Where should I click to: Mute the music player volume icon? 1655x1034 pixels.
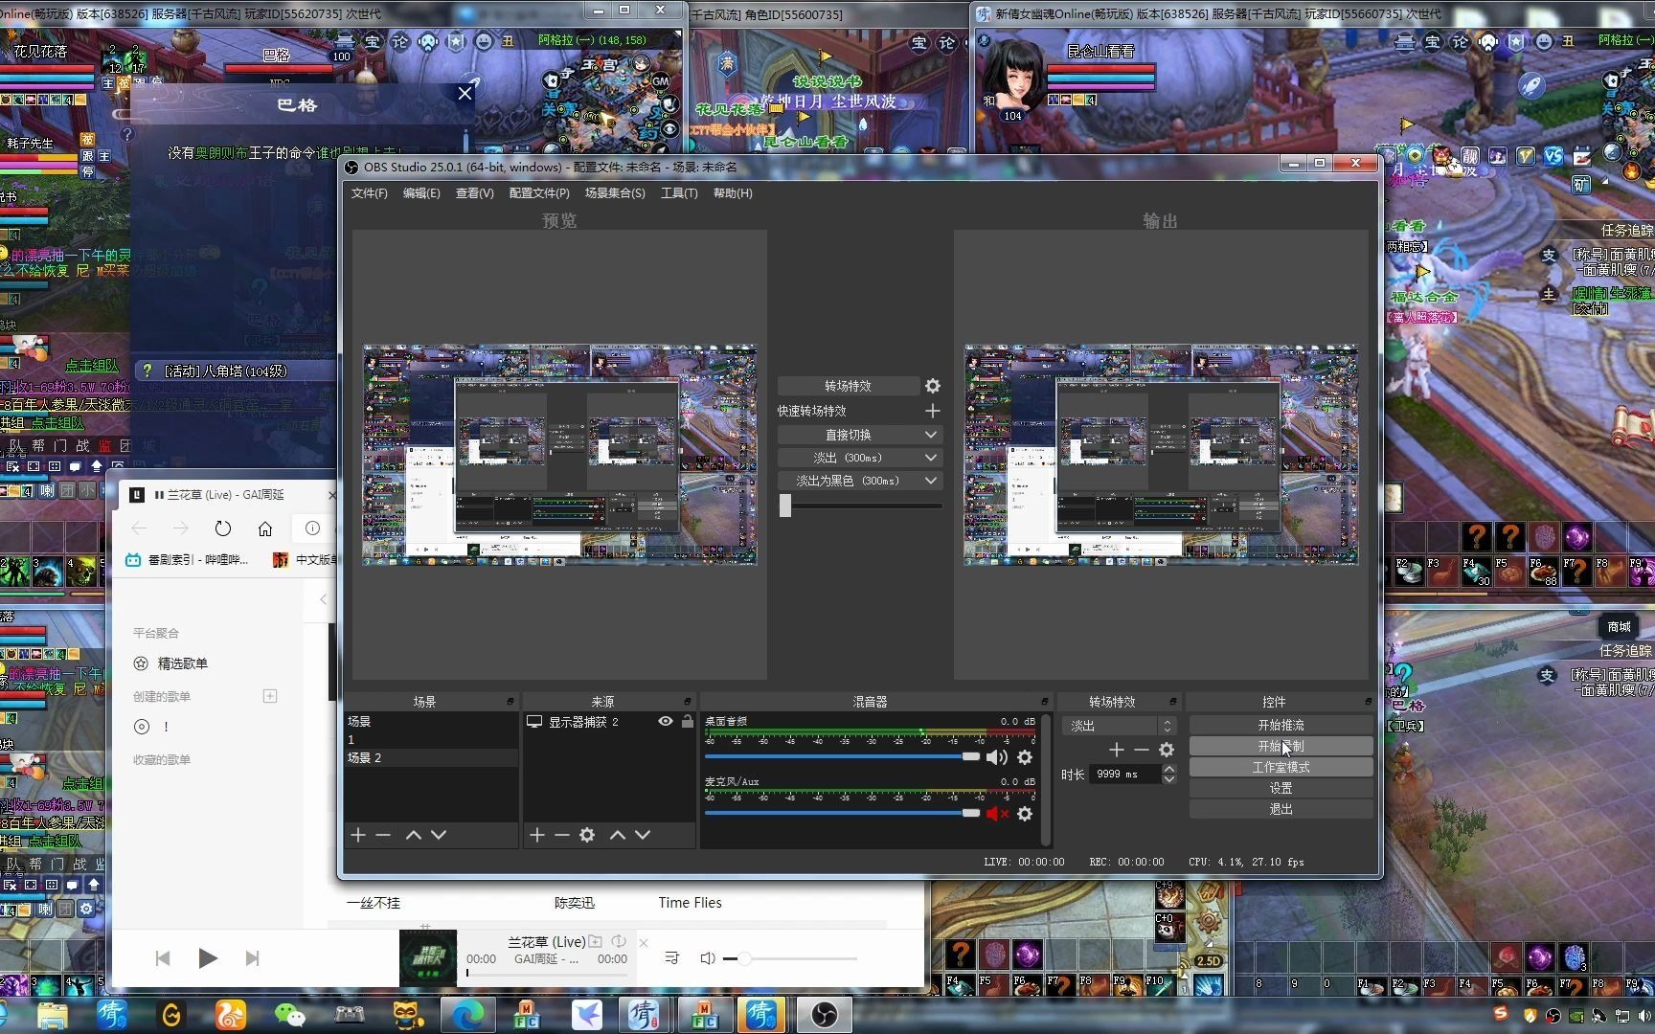click(x=708, y=957)
